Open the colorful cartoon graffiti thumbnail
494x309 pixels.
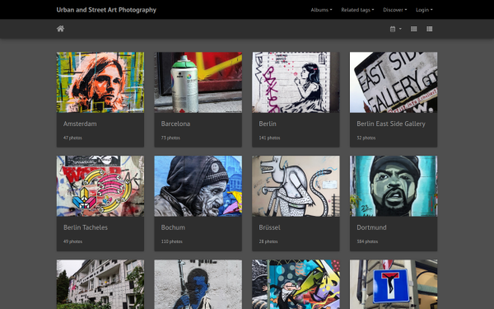(x=296, y=284)
